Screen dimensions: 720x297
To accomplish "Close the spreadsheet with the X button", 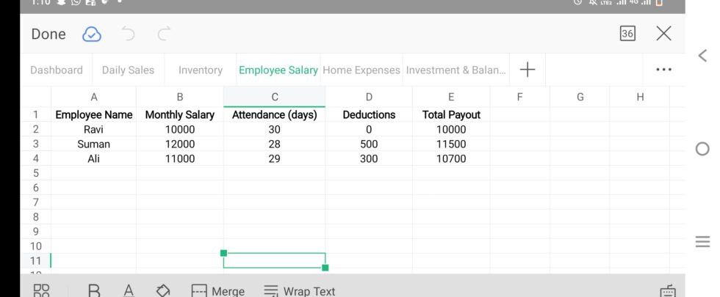I will (663, 34).
